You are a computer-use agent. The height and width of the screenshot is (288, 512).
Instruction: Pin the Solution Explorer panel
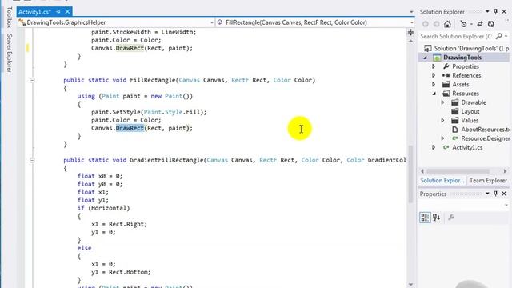click(x=496, y=12)
